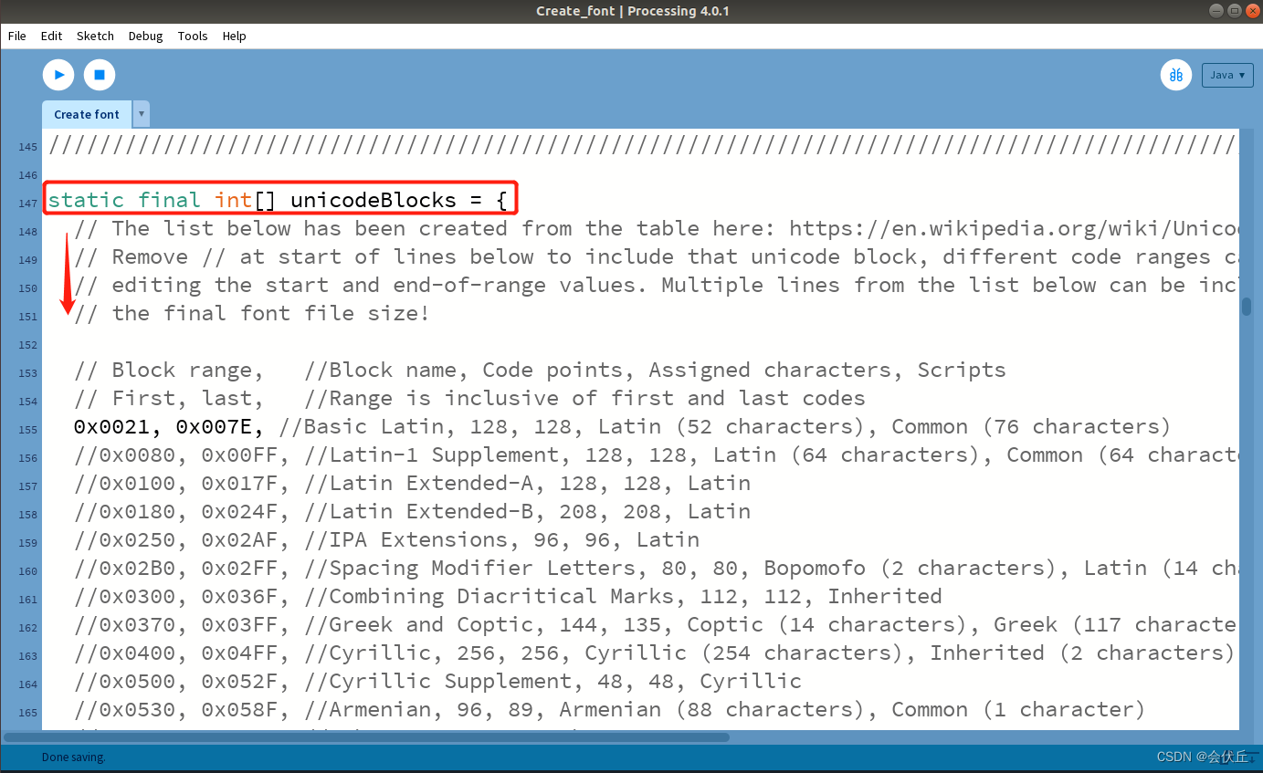Open the Help menu
This screenshot has height=773, width=1263.
[234, 36]
